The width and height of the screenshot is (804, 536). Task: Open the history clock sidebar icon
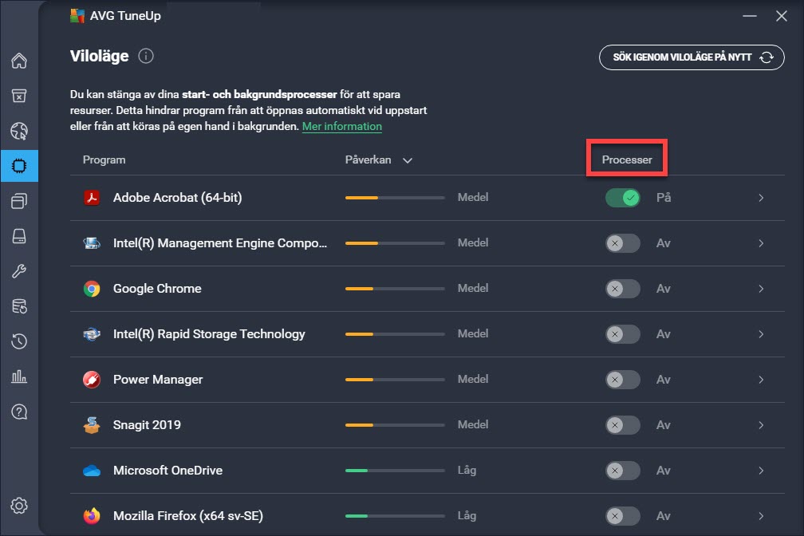pyautogui.click(x=19, y=341)
